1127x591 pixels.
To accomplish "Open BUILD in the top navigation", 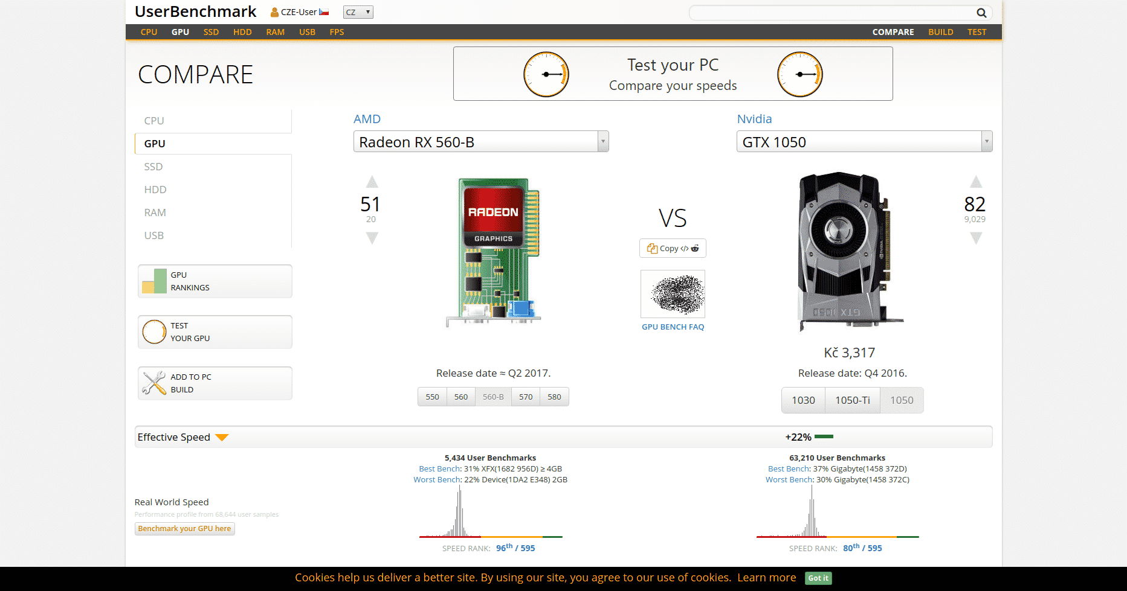I will [x=940, y=32].
